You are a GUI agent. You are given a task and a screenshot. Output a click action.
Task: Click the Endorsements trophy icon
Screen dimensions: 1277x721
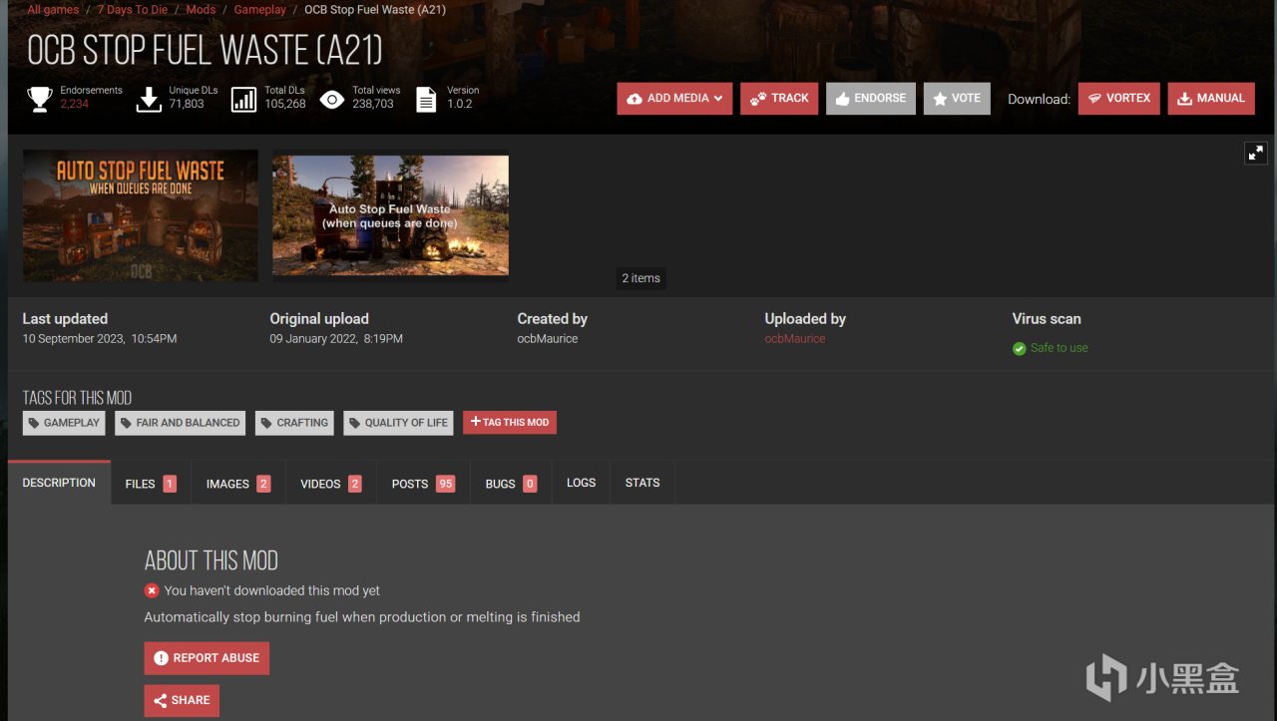tap(40, 99)
